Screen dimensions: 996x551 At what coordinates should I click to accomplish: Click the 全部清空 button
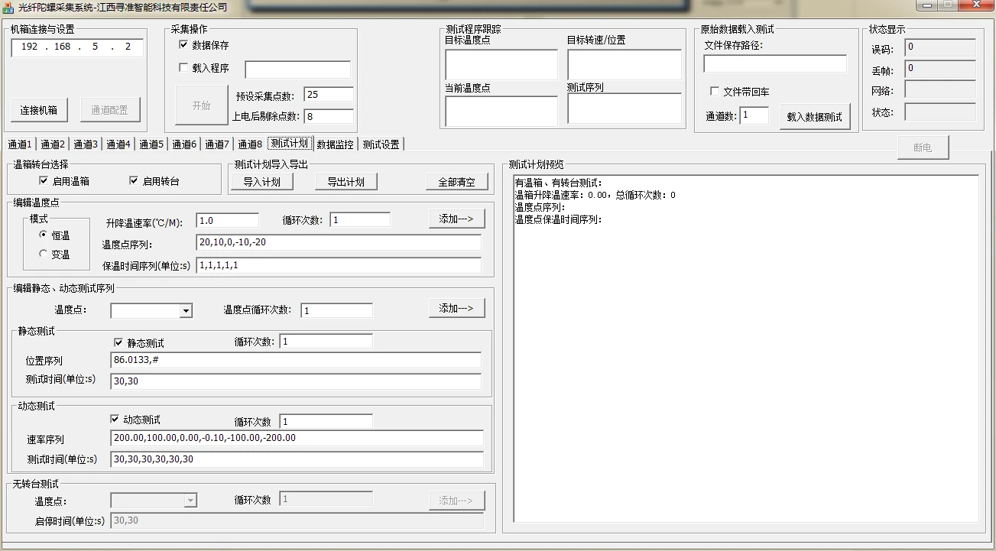coord(457,182)
